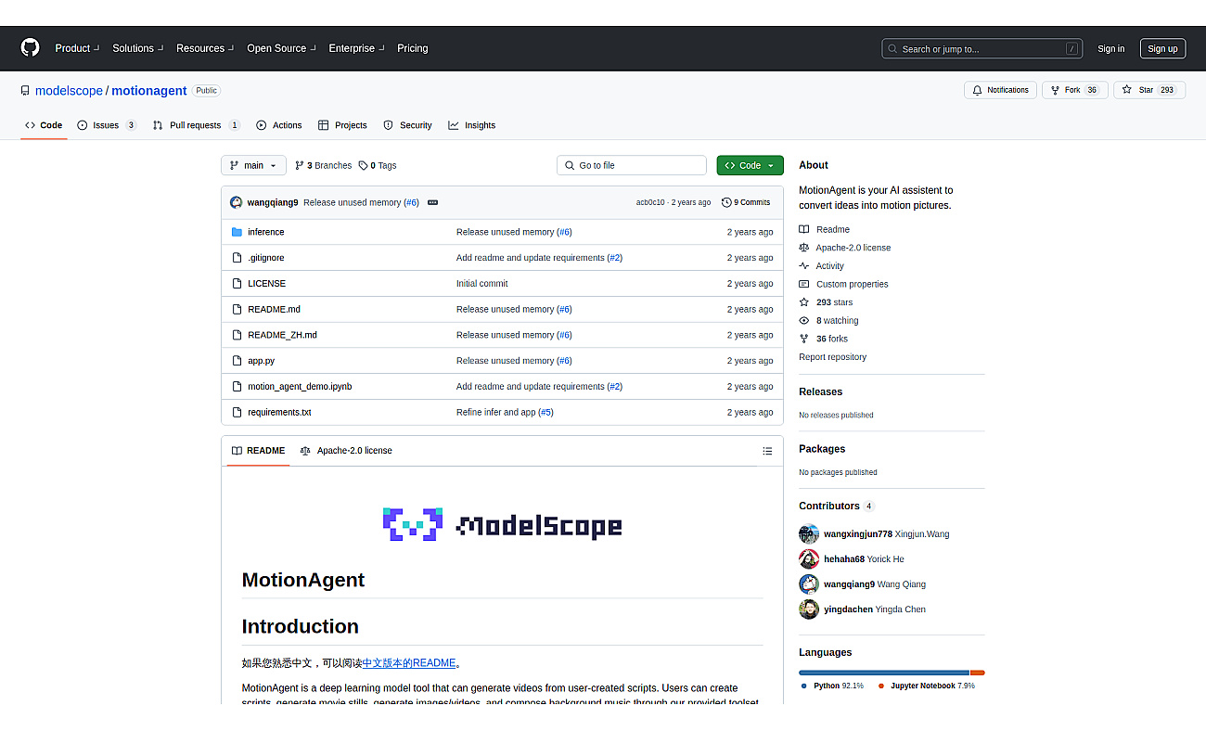Open the app.py file
Screen dimensions: 1206x731
(x=261, y=361)
